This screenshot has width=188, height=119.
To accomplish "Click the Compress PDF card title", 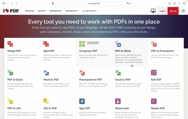I will pyautogui.click(x=88, y=51).
